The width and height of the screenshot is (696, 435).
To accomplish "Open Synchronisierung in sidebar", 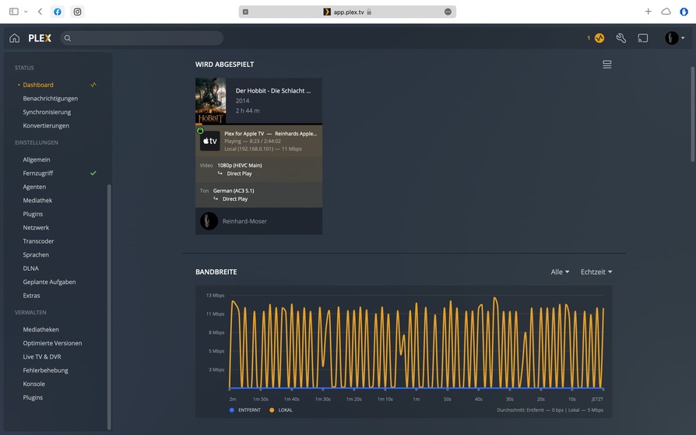I will click(47, 112).
